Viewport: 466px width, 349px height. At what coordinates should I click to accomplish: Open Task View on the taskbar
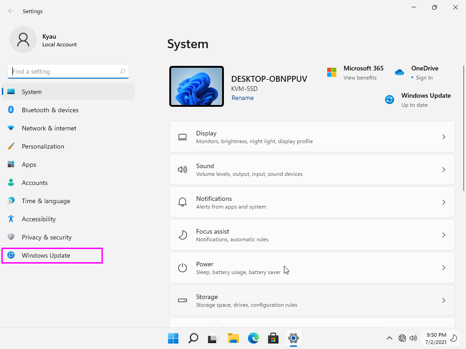(x=213, y=338)
